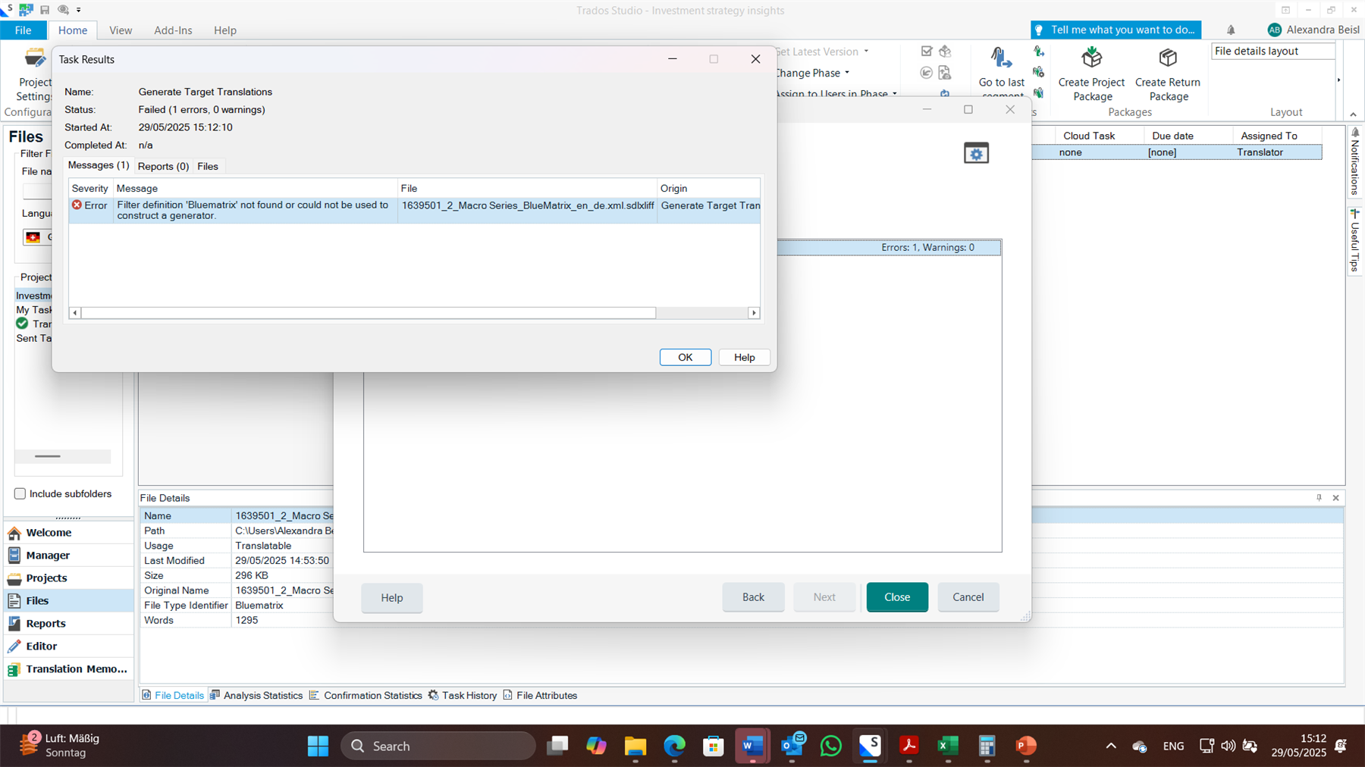The width and height of the screenshot is (1365, 767).
Task: Close the File Details panel with the X
Action: (x=1336, y=498)
